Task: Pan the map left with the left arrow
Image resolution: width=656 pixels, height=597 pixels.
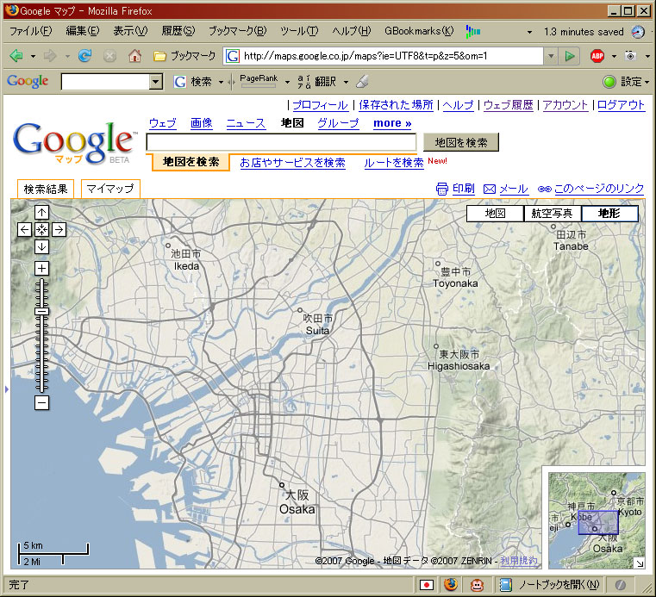Action: 24,229
